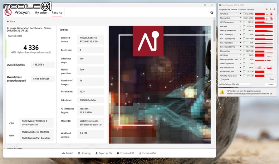The image size is (279, 164).
Task: Open Bus Interface Load dropdown
Action: [241, 67]
